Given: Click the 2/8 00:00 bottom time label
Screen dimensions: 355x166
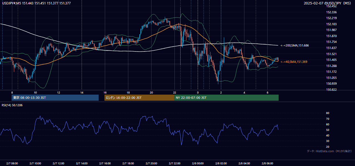Looking at the screenshot, I should pos(198,164).
